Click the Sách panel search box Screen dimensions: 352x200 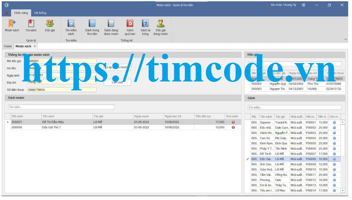tap(294, 107)
